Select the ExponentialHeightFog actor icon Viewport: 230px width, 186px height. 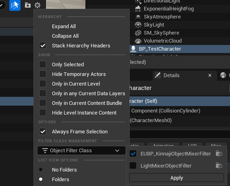tap(138, 9)
